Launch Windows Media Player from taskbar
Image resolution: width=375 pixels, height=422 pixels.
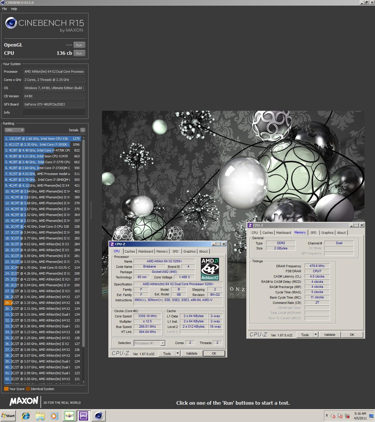click(x=54, y=416)
